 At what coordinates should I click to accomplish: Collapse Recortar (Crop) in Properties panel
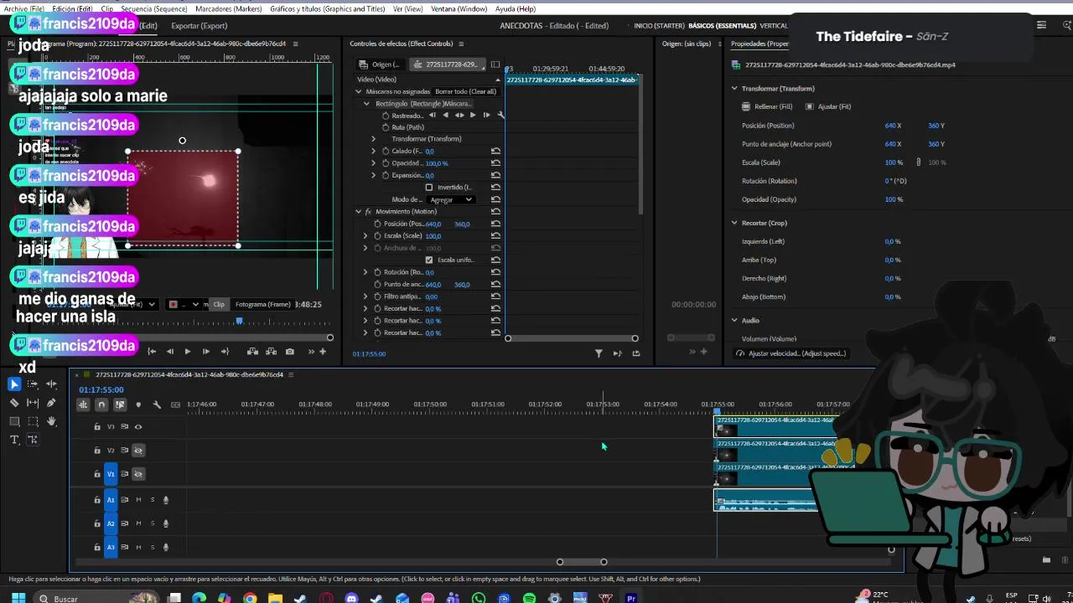click(x=734, y=223)
